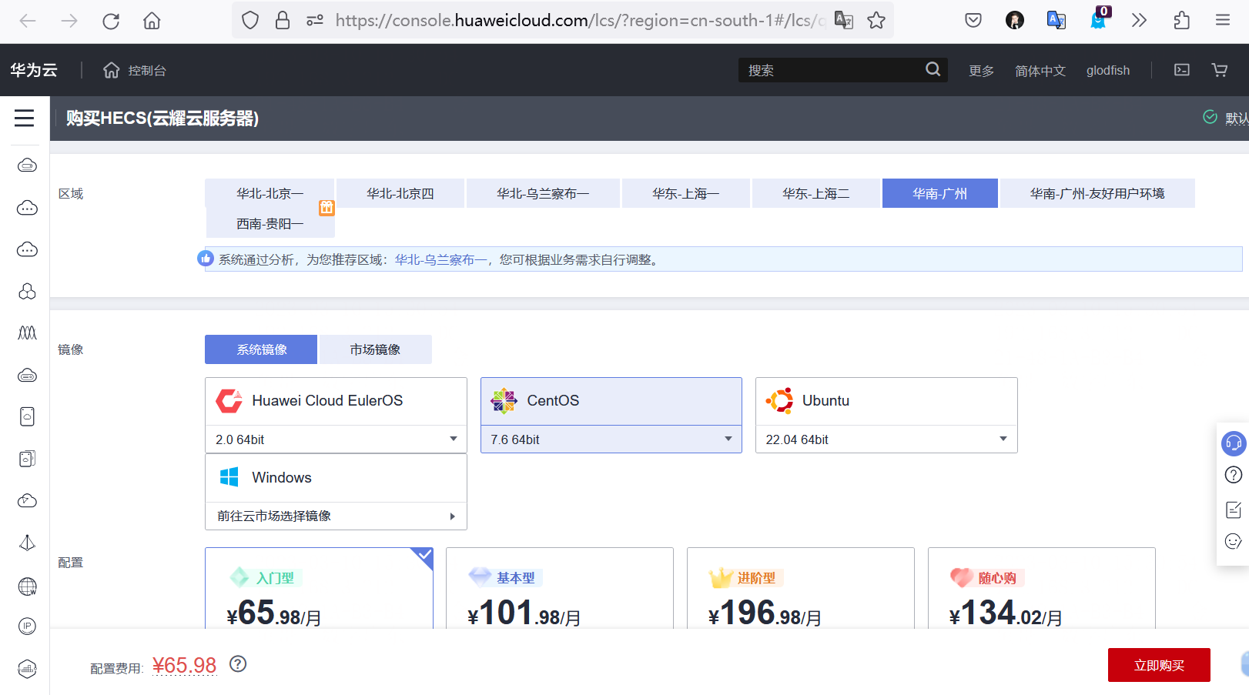Image resolution: width=1249 pixels, height=695 pixels.
Task: Select region 华北-北京四
Action: (400, 193)
